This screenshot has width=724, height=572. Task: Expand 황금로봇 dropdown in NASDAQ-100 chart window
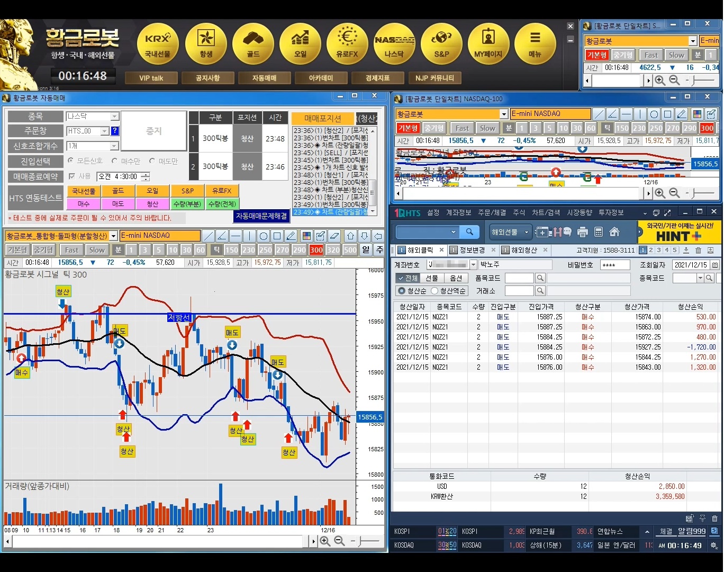pyautogui.click(x=504, y=114)
